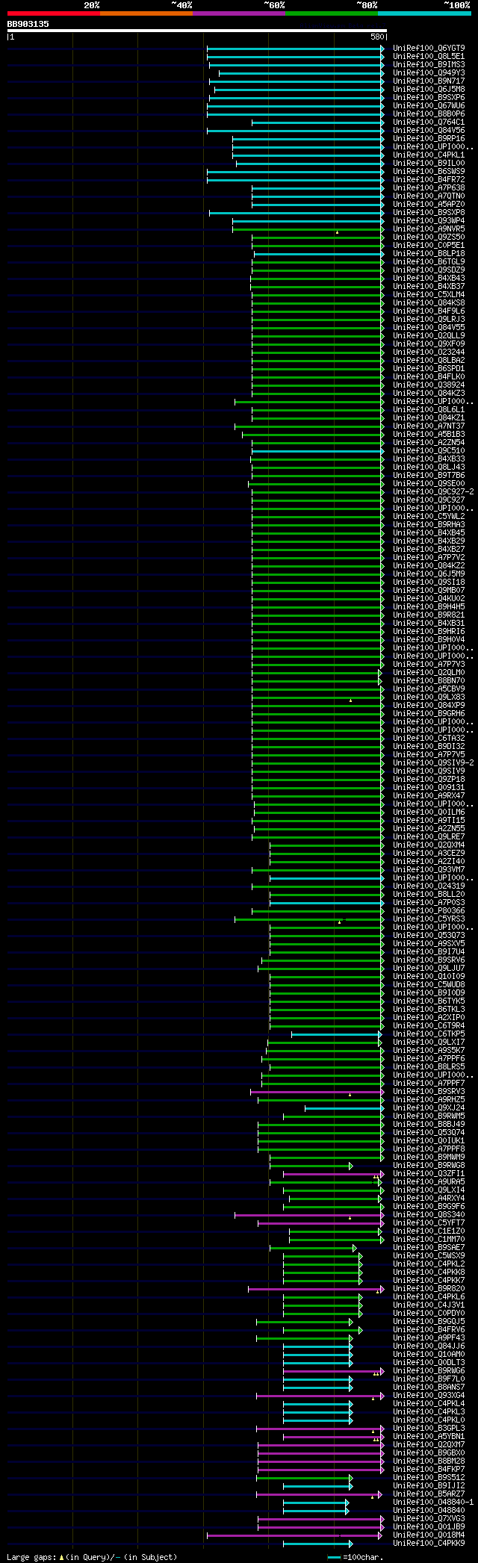Select label UniRef100_Q93XG4
This screenshot has width=478, height=1563.
pos(429,1396)
